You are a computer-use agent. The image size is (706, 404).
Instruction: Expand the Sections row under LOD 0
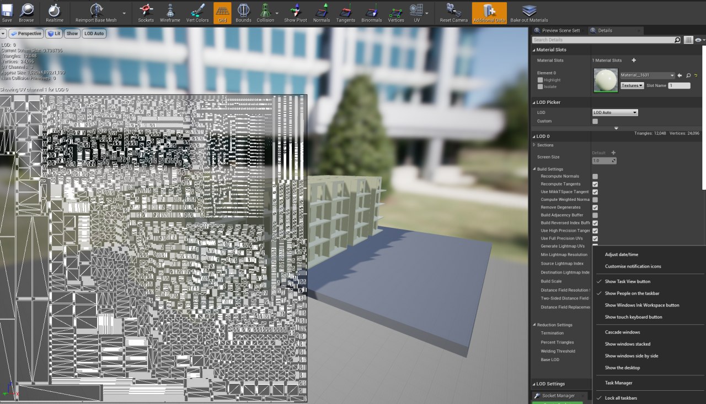534,145
